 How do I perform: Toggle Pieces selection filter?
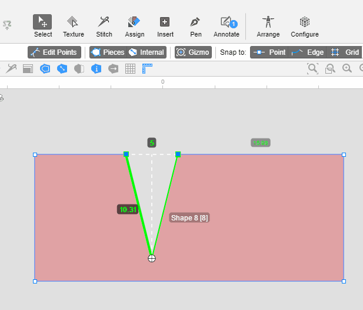107,52
